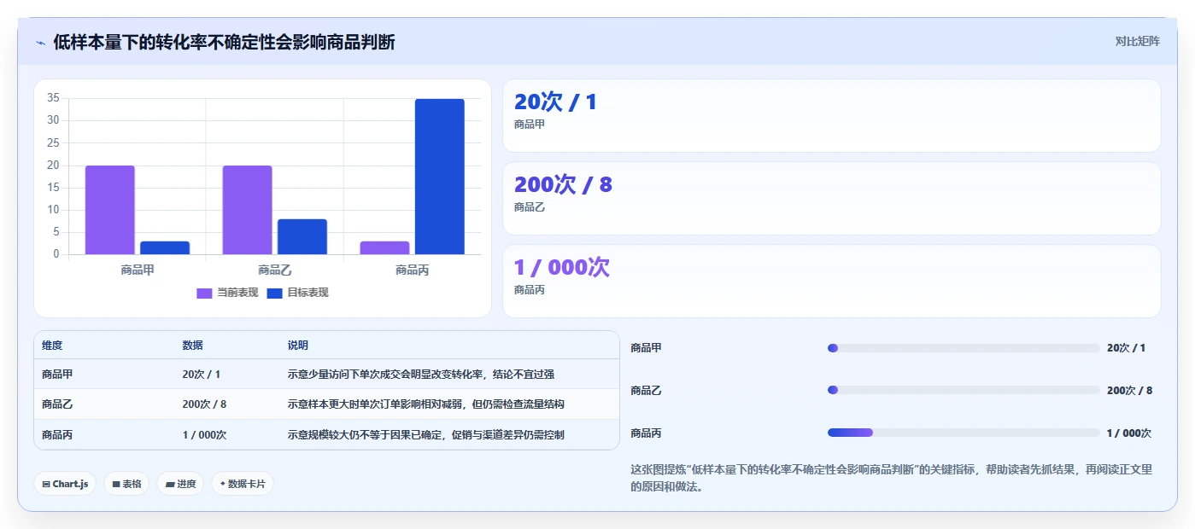Click the summary paragraph below the progress bars
The image size is (1195, 529).
(x=891, y=478)
